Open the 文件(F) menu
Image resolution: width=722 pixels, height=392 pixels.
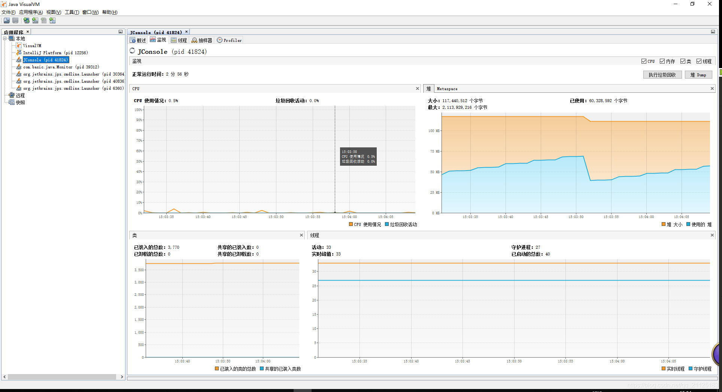point(9,12)
